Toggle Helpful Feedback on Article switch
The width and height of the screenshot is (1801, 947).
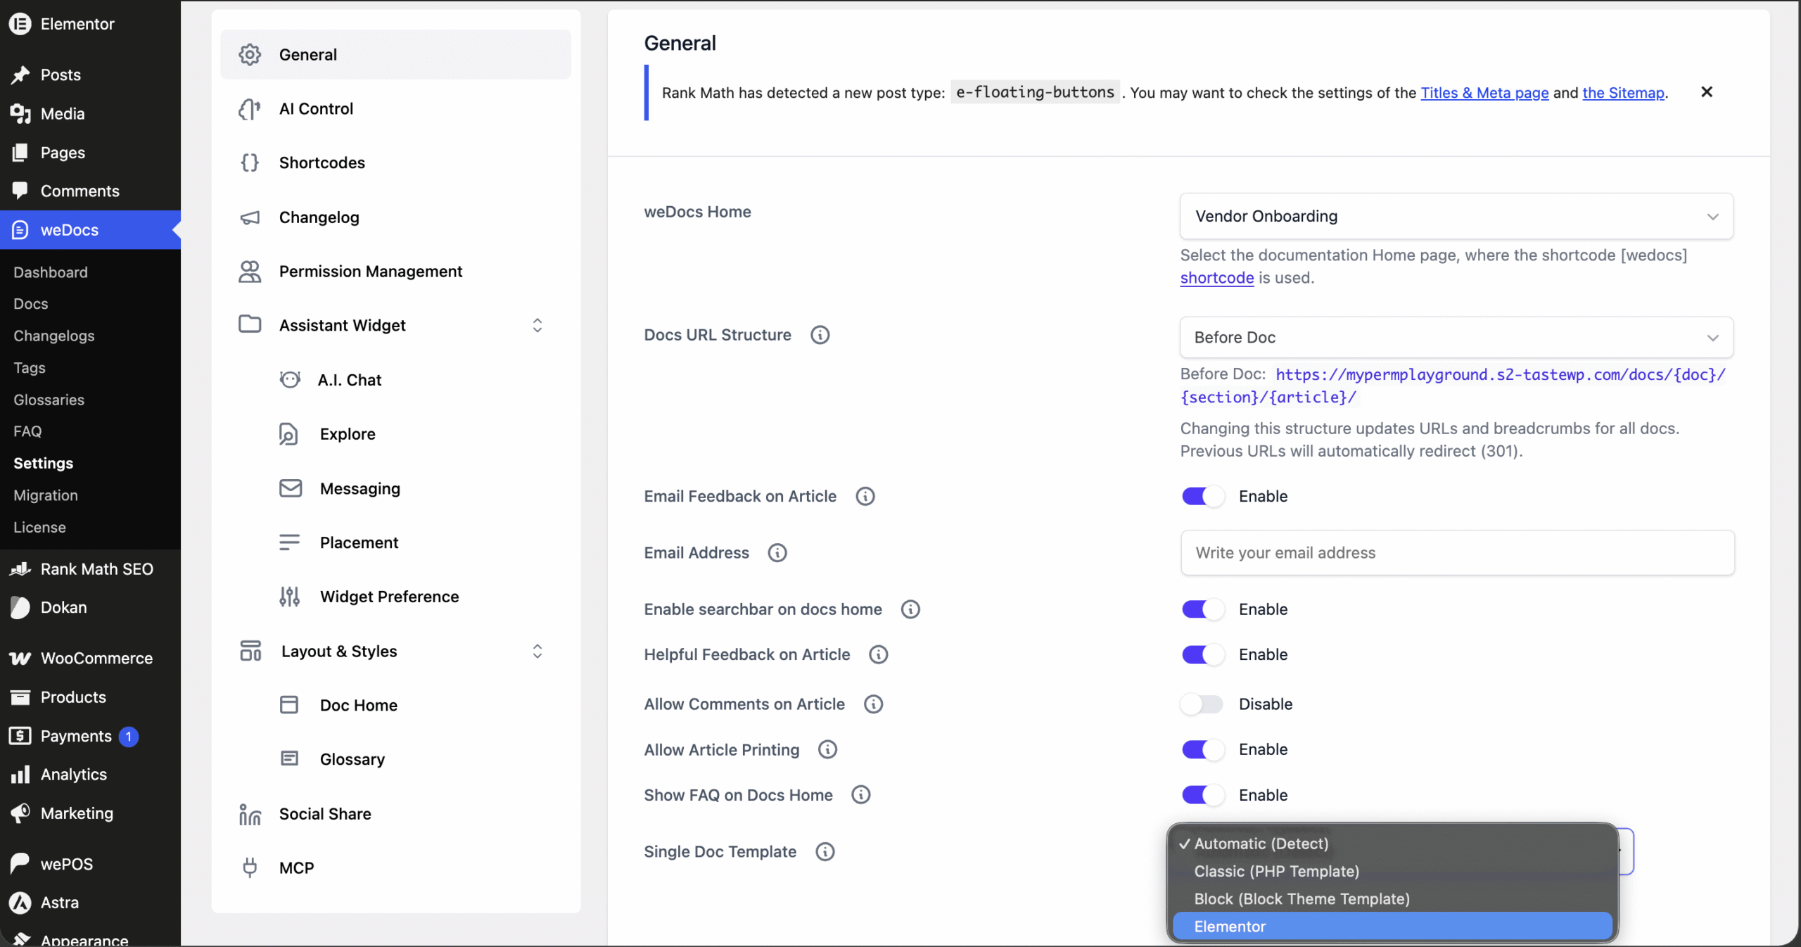pyautogui.click(x=1202, y=655)
